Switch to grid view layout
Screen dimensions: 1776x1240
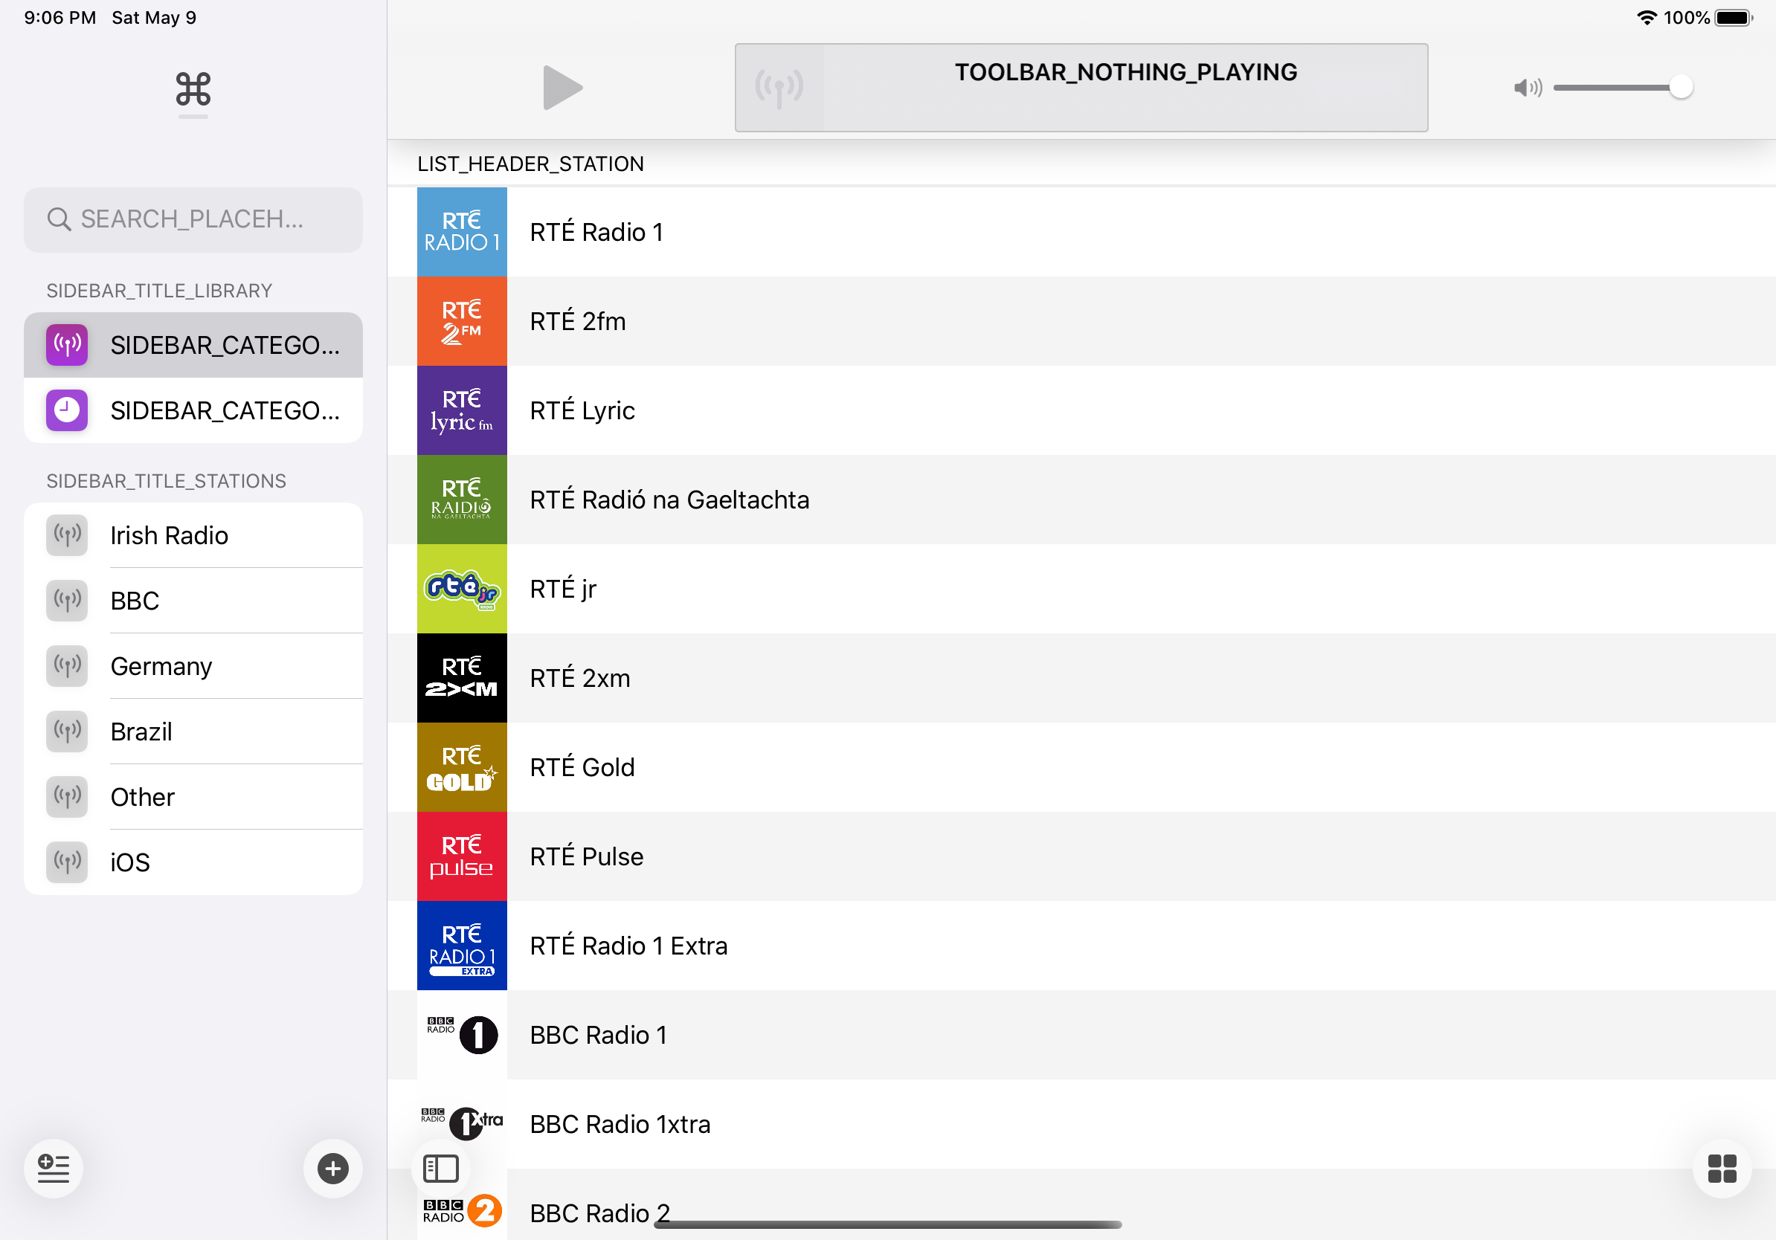[x=1721, y=1168]
